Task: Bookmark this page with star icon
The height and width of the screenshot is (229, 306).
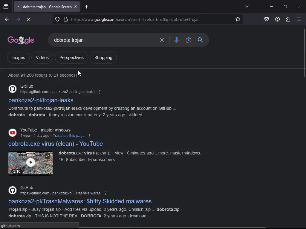Action: (x=238, y=19)
